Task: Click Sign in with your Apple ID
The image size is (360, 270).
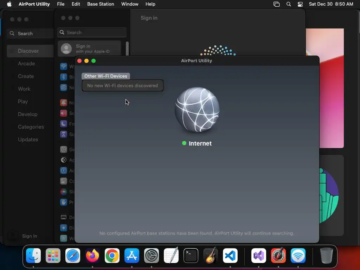Action: pos(89,49)
